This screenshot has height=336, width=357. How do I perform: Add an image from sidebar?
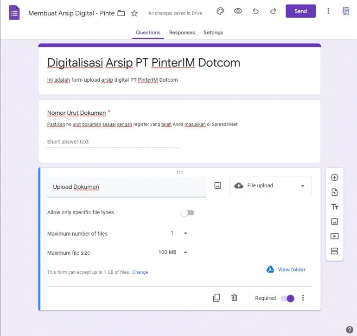pos(334,221)
